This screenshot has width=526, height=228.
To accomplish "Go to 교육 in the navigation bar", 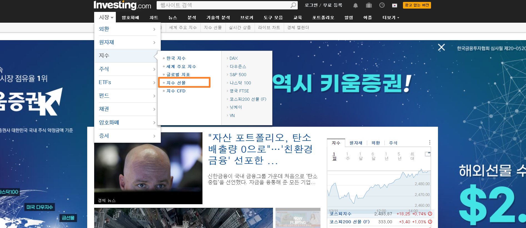I will pos(297,17).
